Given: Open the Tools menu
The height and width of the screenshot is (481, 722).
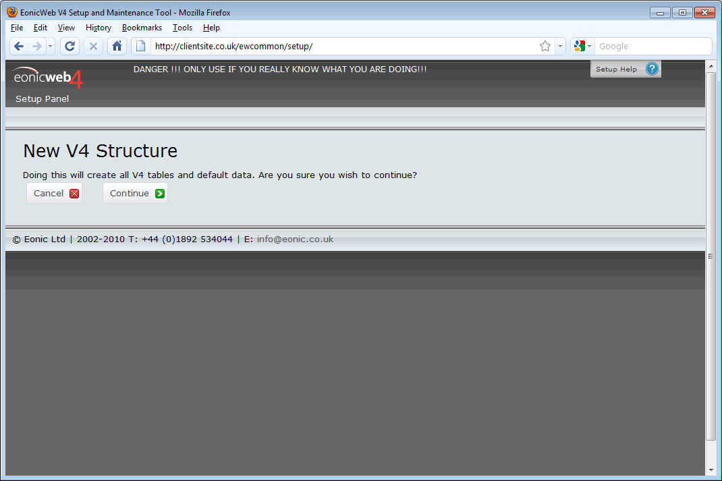Looking at the screenshot, I should [x=182, y=28].
